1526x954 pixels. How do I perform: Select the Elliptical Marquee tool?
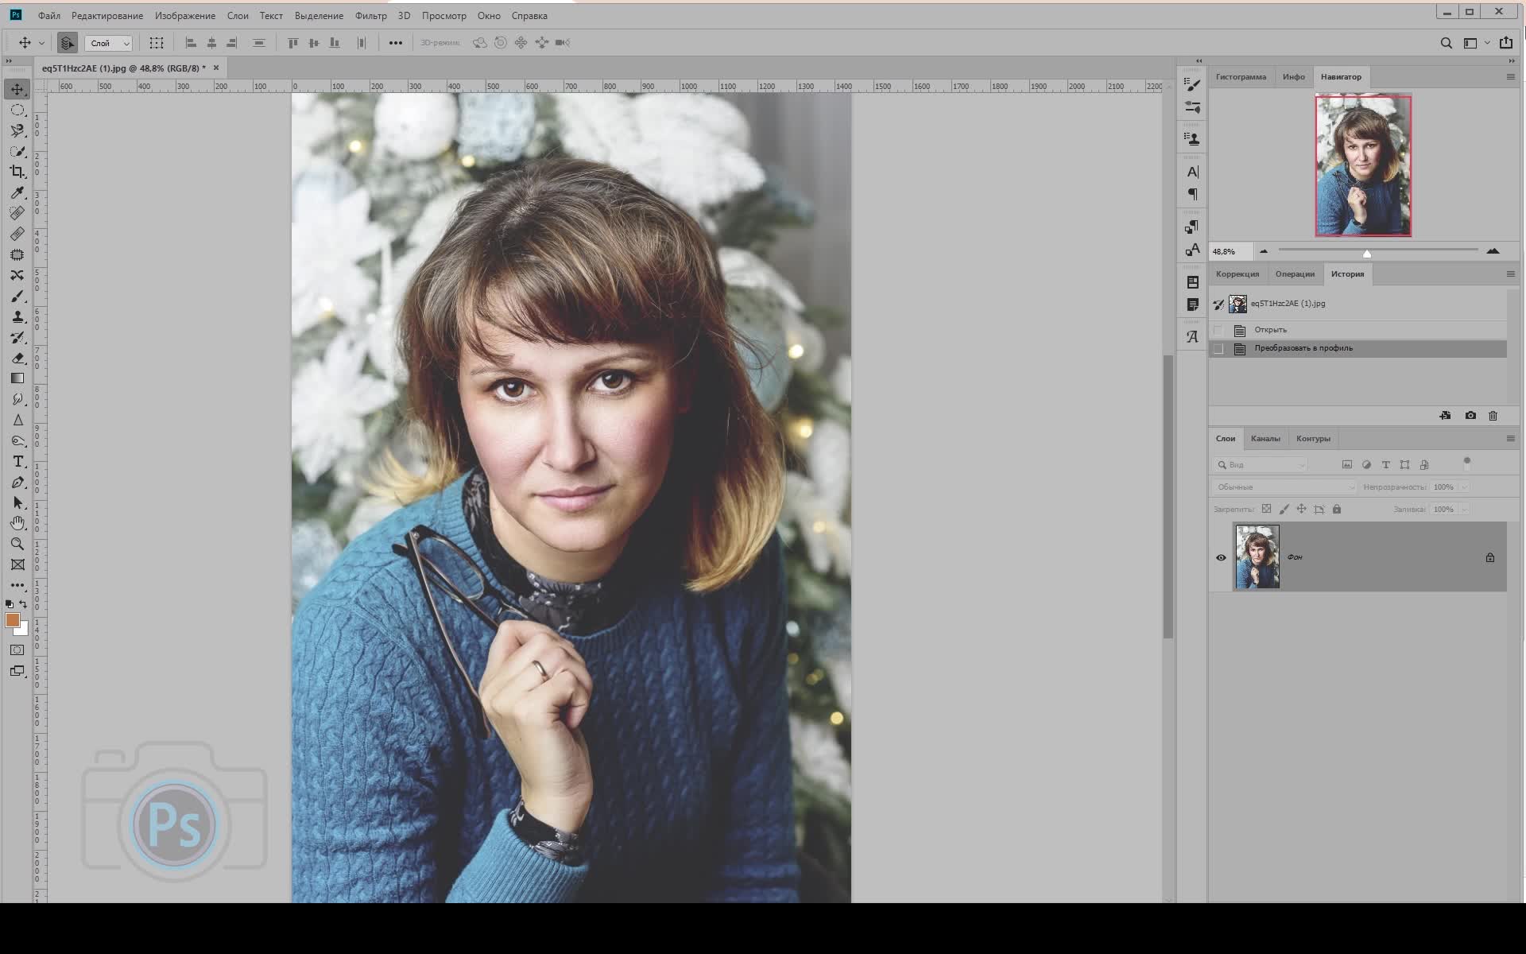17,110
